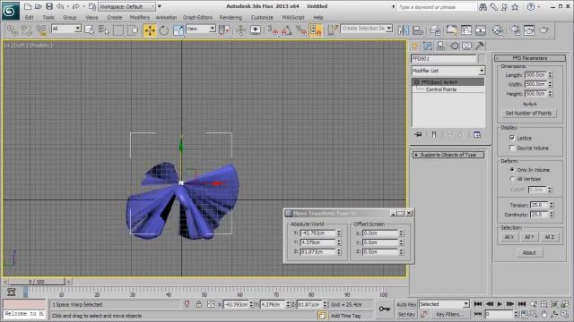Image resolution: width=574 pixels, height=322 pixels.
Task: Toggle the Percent Snap icon
Action: (301, 30)
